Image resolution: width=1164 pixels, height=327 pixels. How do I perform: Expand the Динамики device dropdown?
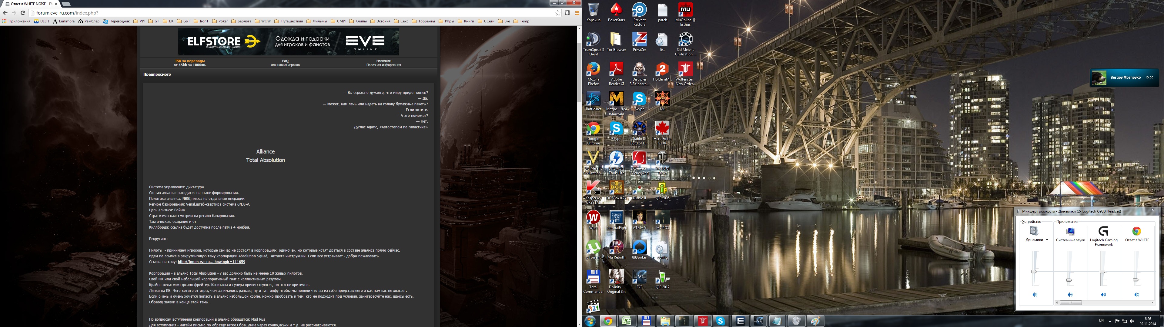click(x=1047, y=240)
